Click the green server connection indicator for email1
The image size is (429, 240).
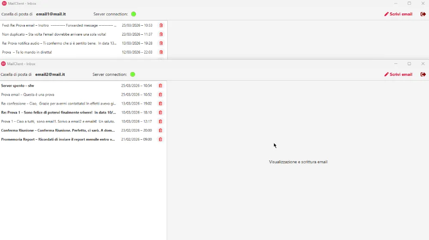(x=133, y=14)
